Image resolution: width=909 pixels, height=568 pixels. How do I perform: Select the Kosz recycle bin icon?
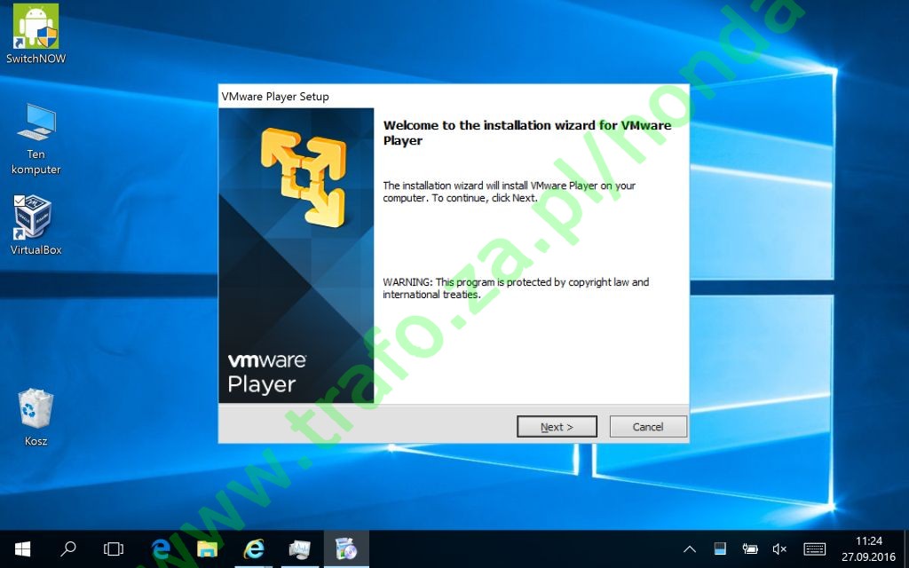(36, 417)
